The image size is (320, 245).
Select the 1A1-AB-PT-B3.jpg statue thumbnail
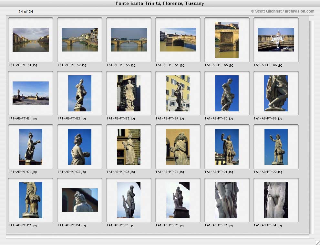coord(129,93)
